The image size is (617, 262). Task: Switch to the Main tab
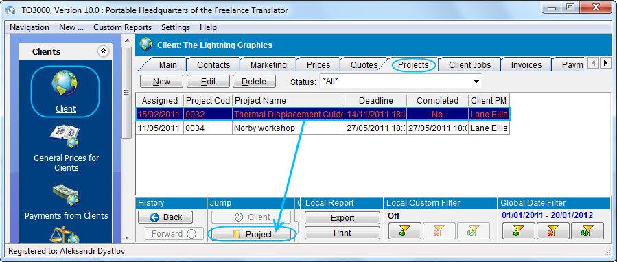[168, 65]
